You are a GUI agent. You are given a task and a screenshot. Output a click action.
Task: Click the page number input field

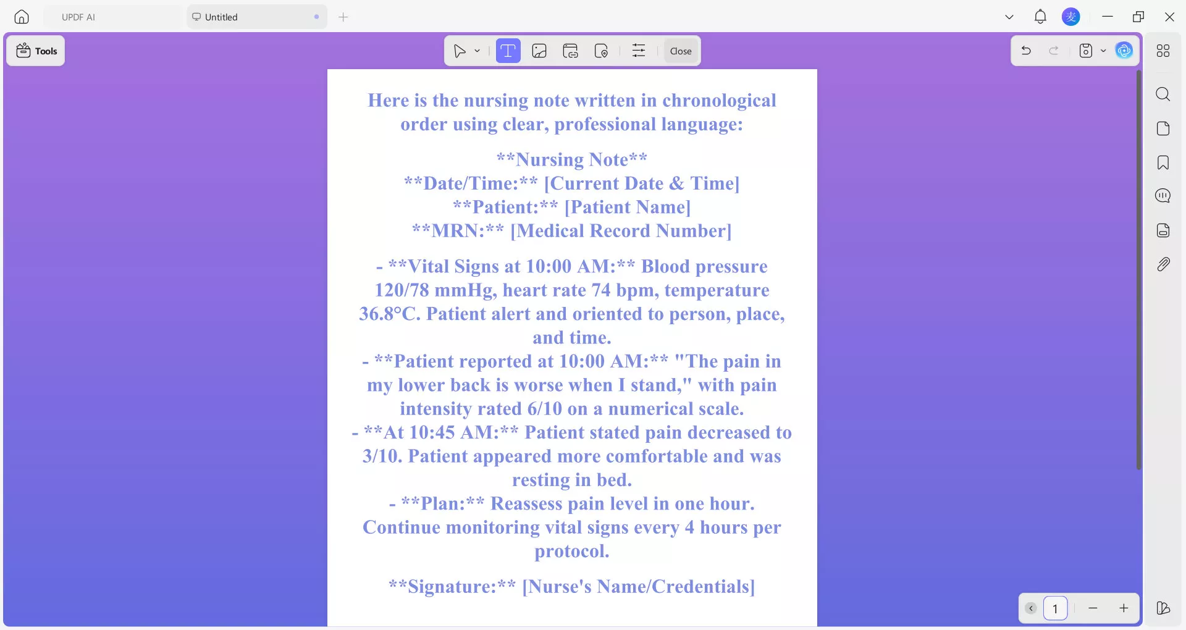pyautogui.click(x=1056, y=608)
